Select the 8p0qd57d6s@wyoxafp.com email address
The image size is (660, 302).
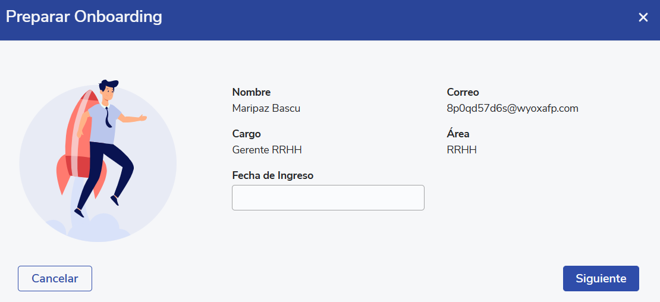point(512,108)
